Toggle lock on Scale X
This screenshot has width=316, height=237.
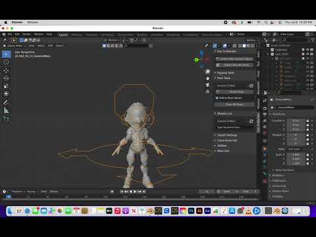pos(307,155)
